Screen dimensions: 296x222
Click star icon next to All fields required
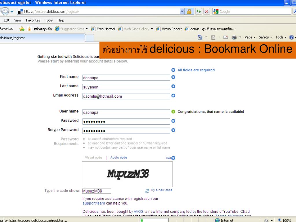point(173,70)
